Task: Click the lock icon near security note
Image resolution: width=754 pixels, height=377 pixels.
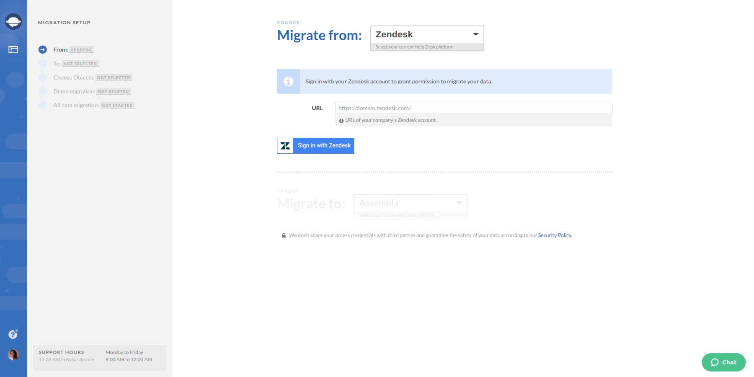Action: point(283,235)
